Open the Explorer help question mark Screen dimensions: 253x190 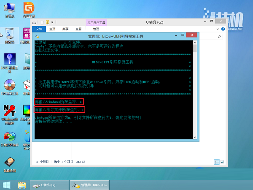(223, 29)
